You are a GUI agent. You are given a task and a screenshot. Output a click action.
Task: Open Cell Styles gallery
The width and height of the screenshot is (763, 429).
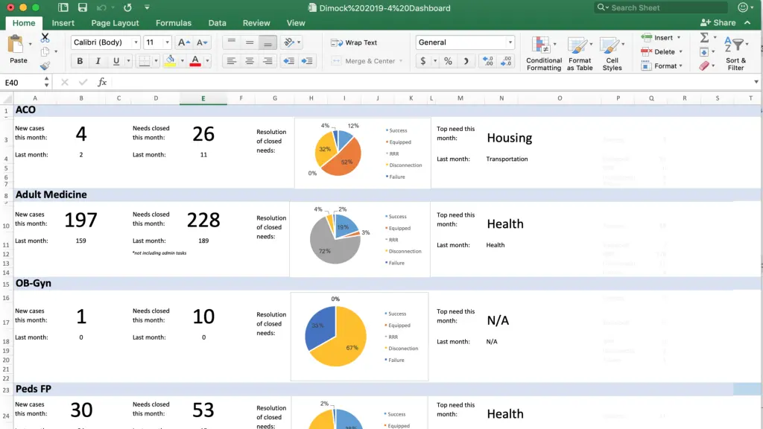click(612, 54)
